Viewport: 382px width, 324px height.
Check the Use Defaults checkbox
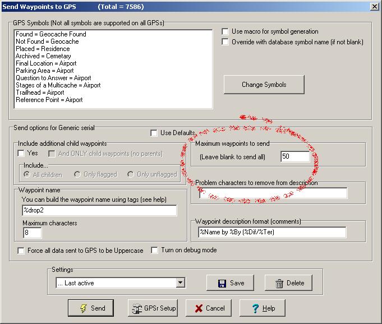(154, 133)
